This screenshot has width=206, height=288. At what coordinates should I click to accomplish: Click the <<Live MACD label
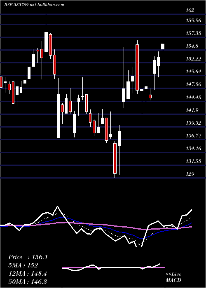coord(173,277)
